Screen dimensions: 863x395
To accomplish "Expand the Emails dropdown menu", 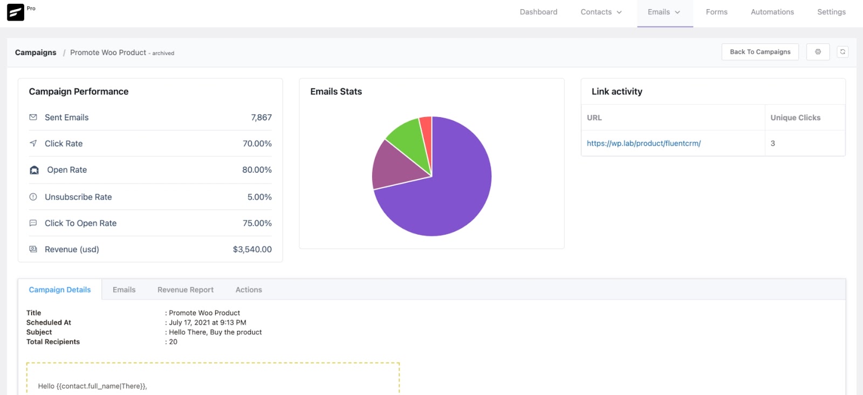I will pyautogui.click(x=664, y=12).
